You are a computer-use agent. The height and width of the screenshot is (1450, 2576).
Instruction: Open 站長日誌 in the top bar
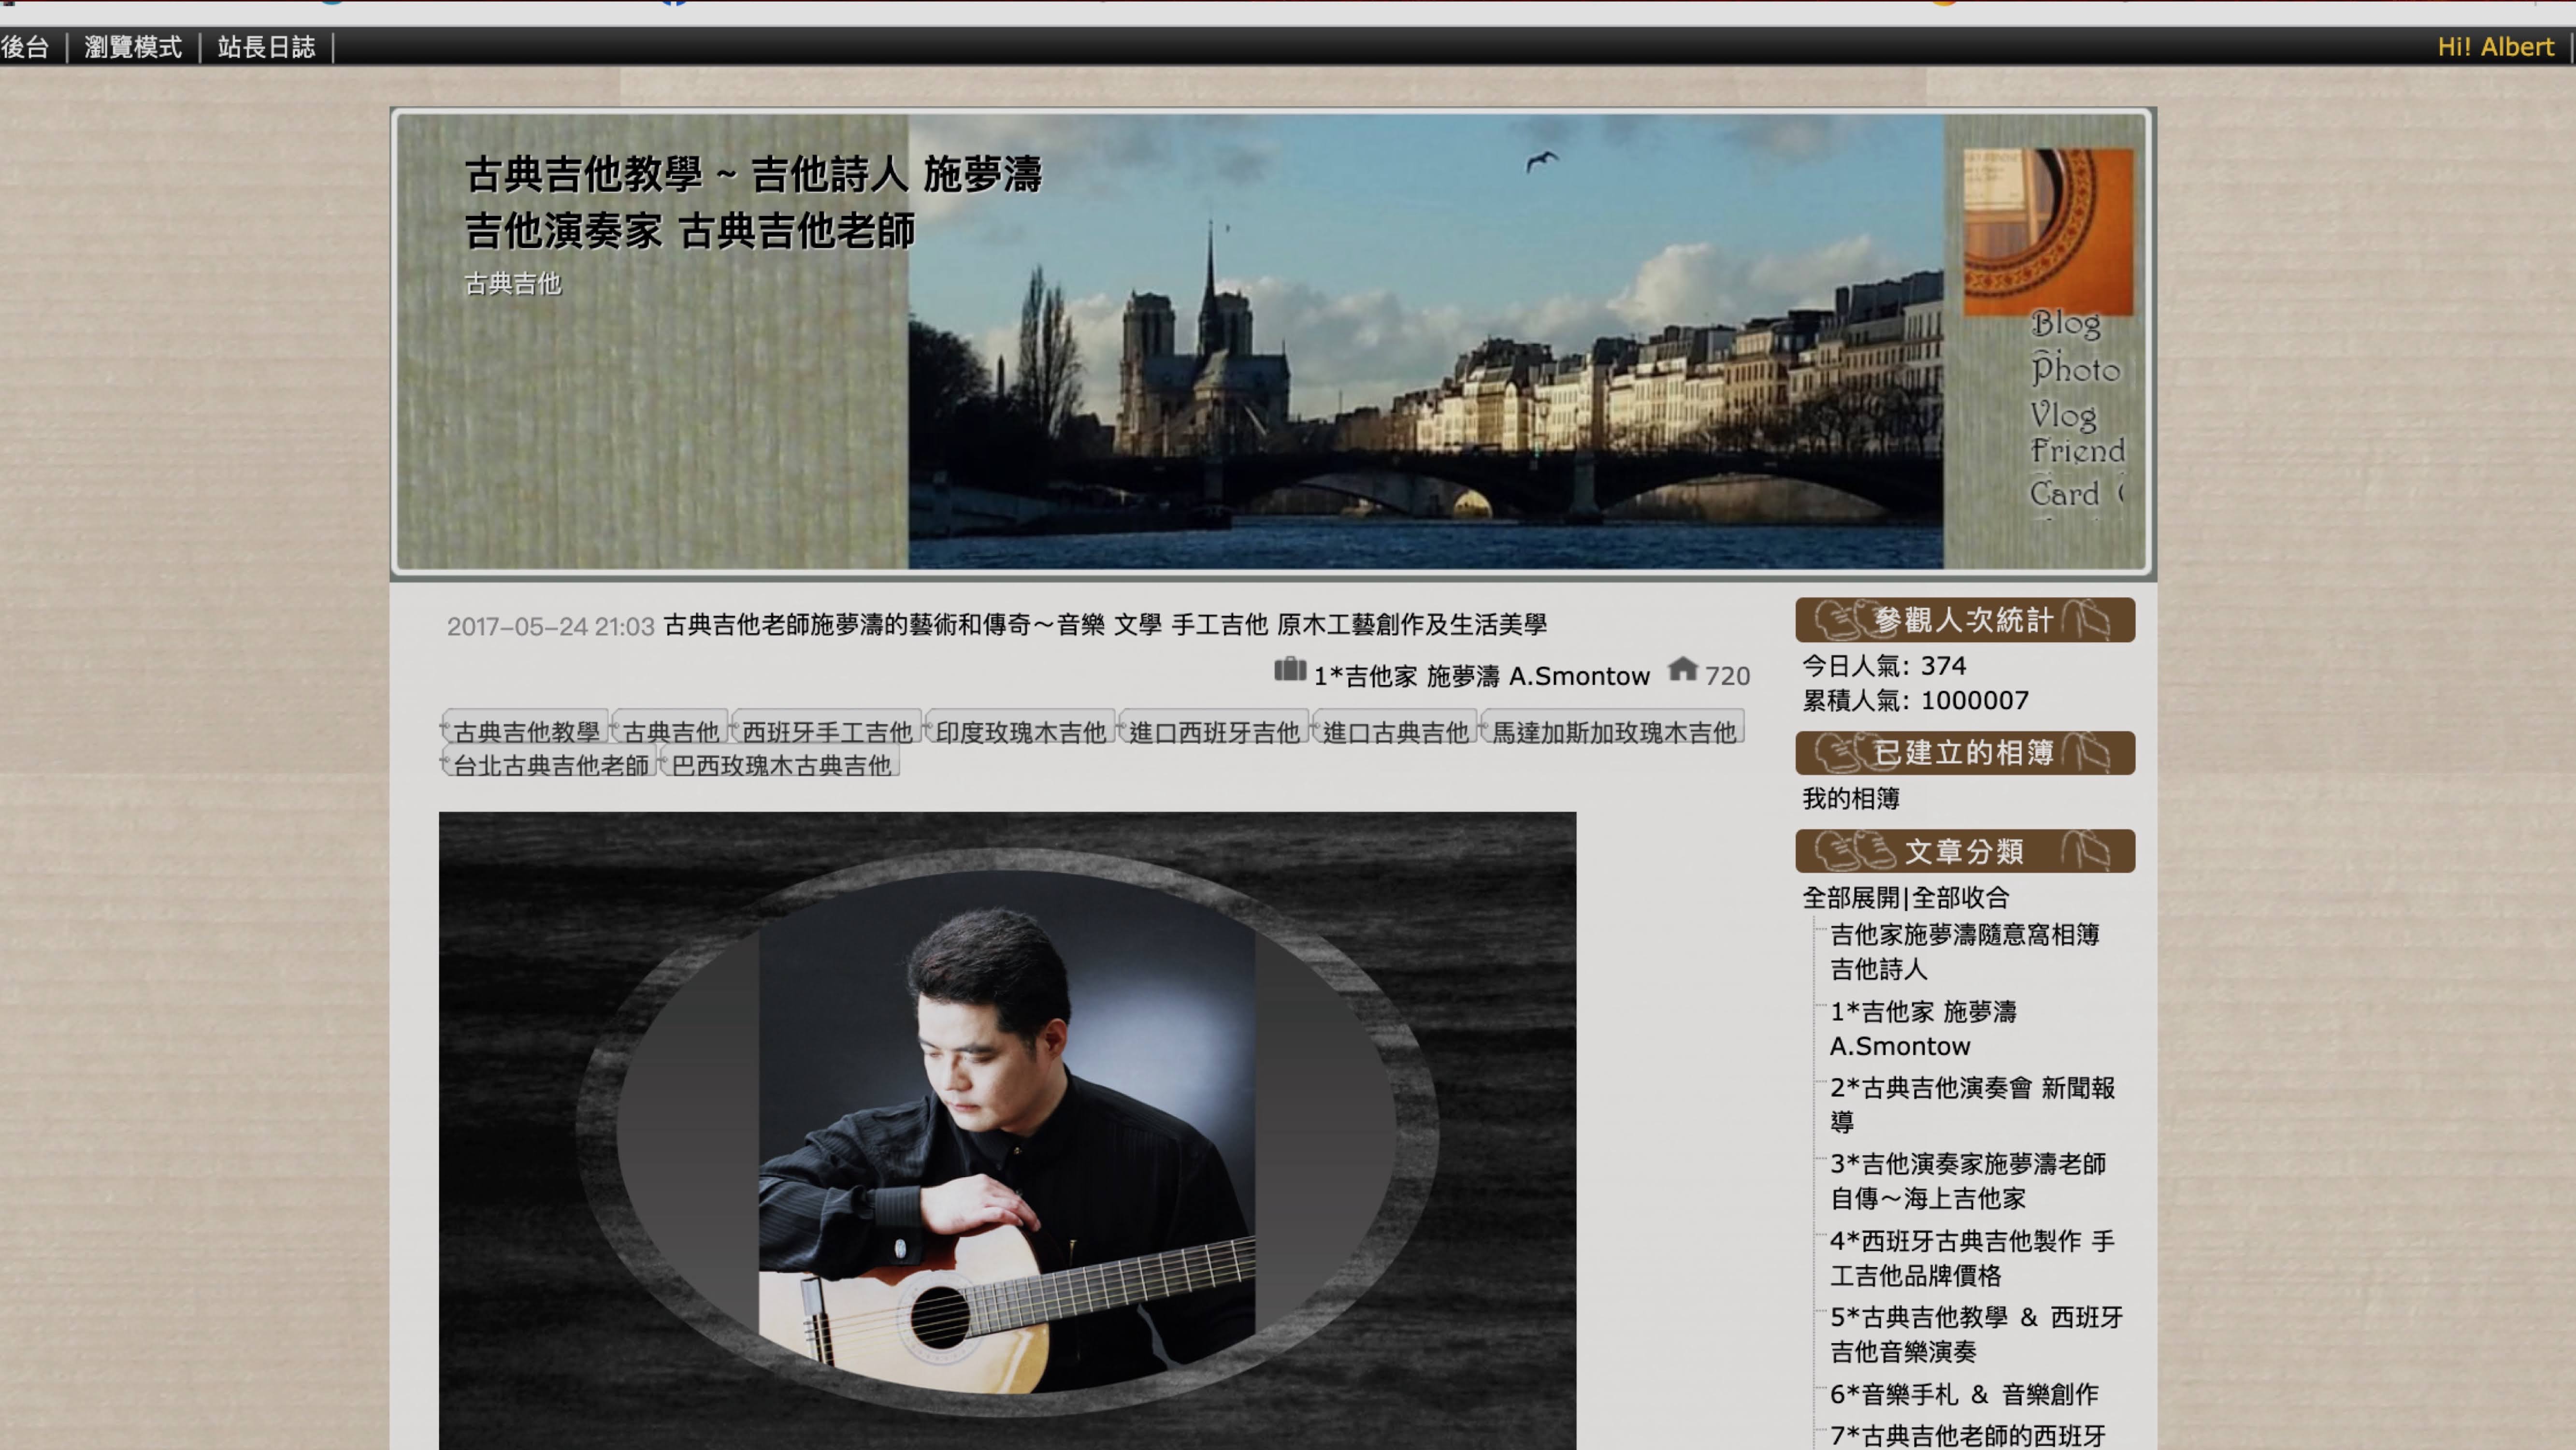266,47
